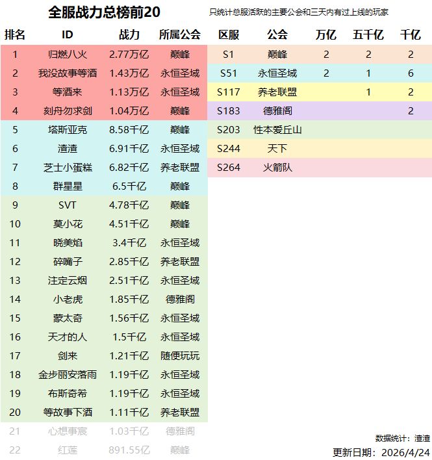Select power value 4.78千亿
Image resolution: width=432 pixels, height=460 pixels.
(x=129, y=205)
